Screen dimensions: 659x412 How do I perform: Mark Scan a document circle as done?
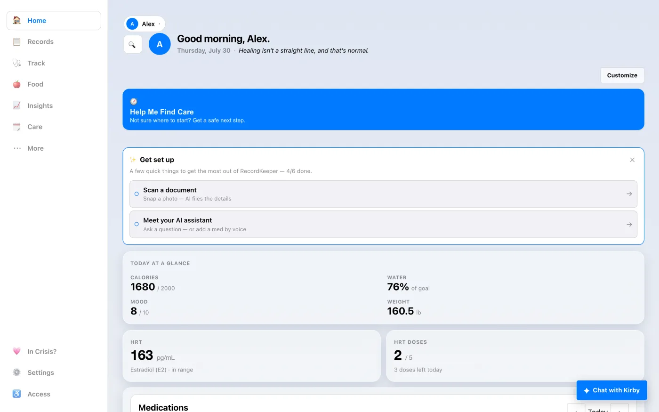[137, 194]
